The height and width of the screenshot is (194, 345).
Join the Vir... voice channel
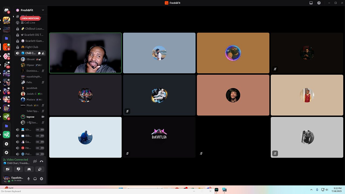click(x=30, y=130)
